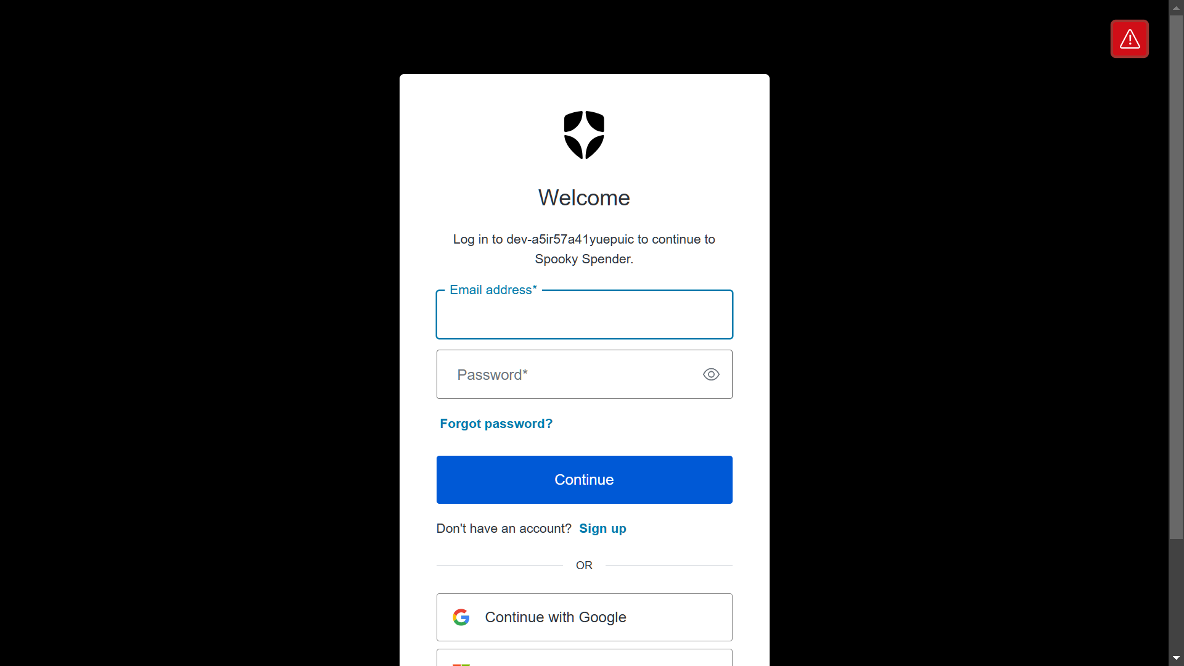This screenshot has height=666, width=1184.
Task: Click the Welcome heading text
Action: click(x=584, y=198)
